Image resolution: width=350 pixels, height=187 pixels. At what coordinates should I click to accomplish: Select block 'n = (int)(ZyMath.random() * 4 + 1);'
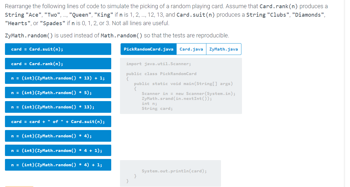(58, 150)
